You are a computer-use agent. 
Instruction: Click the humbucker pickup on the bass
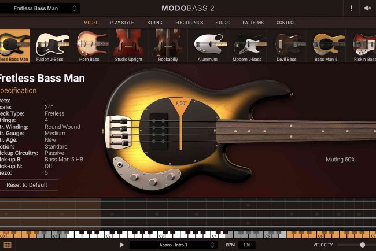point(158,131)
